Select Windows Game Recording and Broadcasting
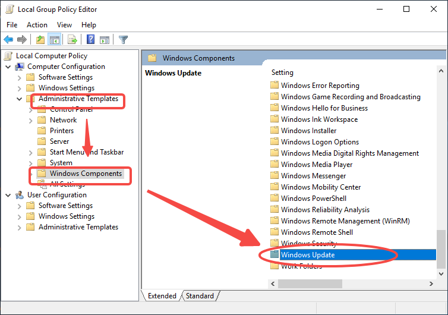Image resolution: width=448 pixels, height=315 pixels. coord(351,97)
